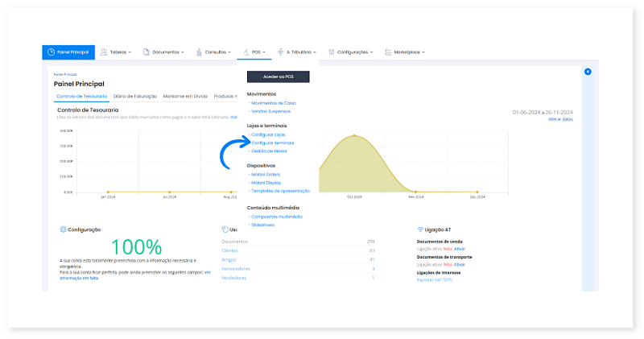This screenshot has height=339, width=644.
Task: Click the Consultas bar chart icon
Action: tap(198, 52)
